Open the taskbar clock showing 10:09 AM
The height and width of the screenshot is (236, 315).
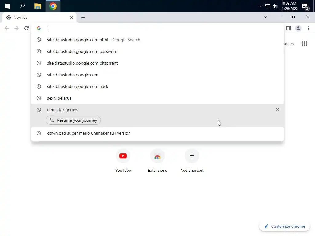[x=289, y=6]
